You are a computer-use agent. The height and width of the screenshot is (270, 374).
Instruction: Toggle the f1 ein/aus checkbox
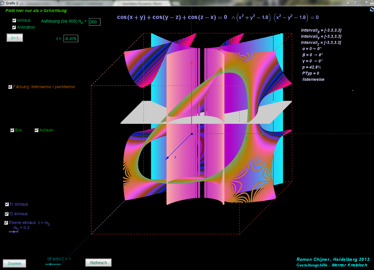(x=7, y=204)
